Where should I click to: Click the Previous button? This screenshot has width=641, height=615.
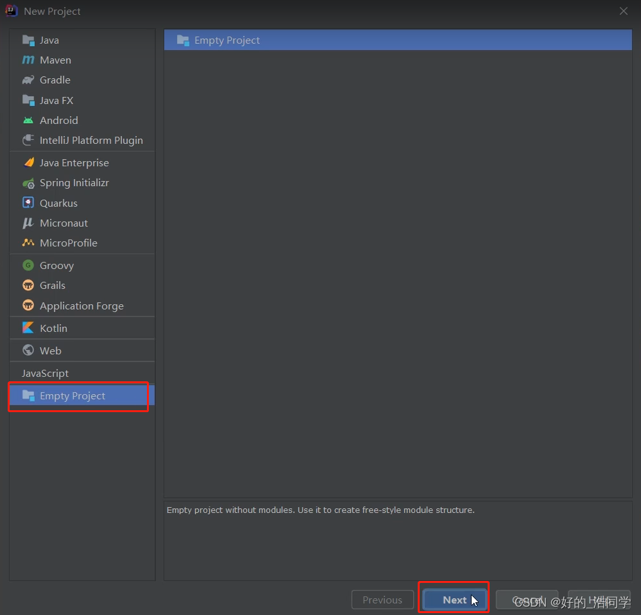[x=382, y=600]
